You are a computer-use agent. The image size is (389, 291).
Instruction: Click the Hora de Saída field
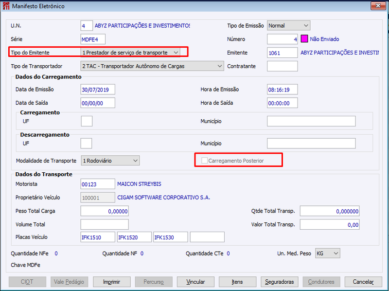click(283, 103)
